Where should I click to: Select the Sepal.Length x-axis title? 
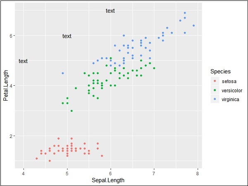110,180
